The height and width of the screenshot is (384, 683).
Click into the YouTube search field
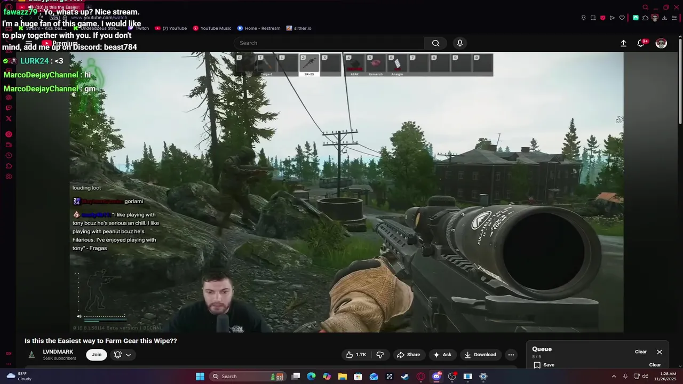[330, 43]
